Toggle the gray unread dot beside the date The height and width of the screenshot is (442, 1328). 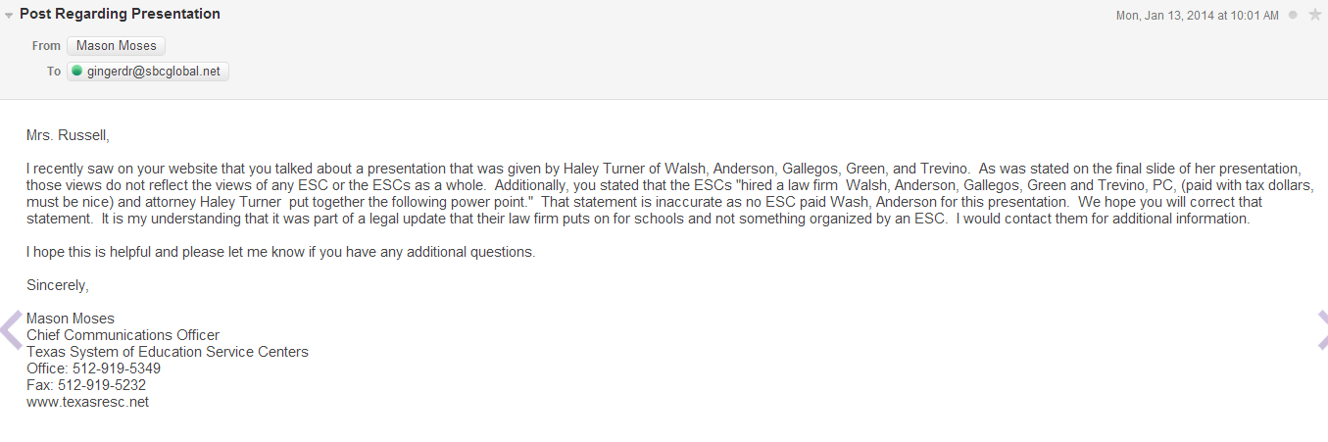pos(1293,15)
